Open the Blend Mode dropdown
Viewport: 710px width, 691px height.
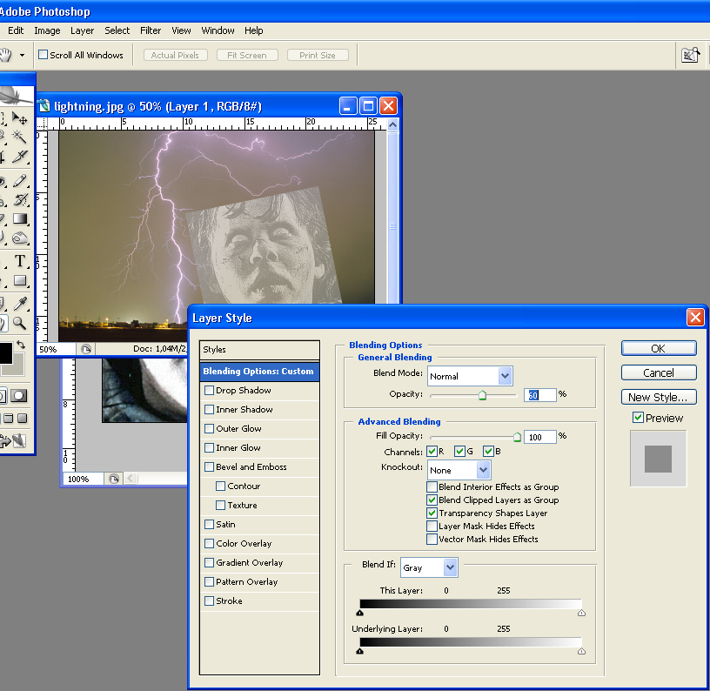coord(470,376)
